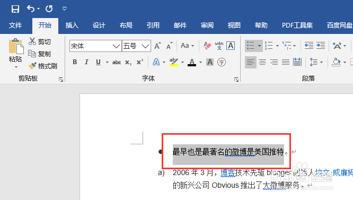Switch to the 审阅 tab
Screen dimensions: 353x200
207,25
